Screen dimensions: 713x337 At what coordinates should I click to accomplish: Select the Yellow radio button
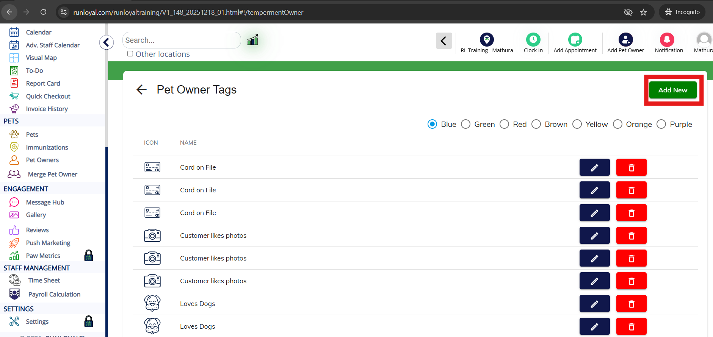577,124
